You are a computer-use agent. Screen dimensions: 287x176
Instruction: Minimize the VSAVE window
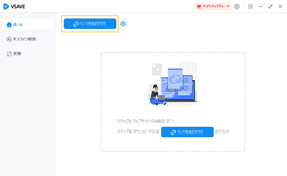point(261,7)
